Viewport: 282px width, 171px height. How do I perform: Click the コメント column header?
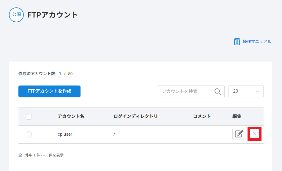tap(202, 116)
